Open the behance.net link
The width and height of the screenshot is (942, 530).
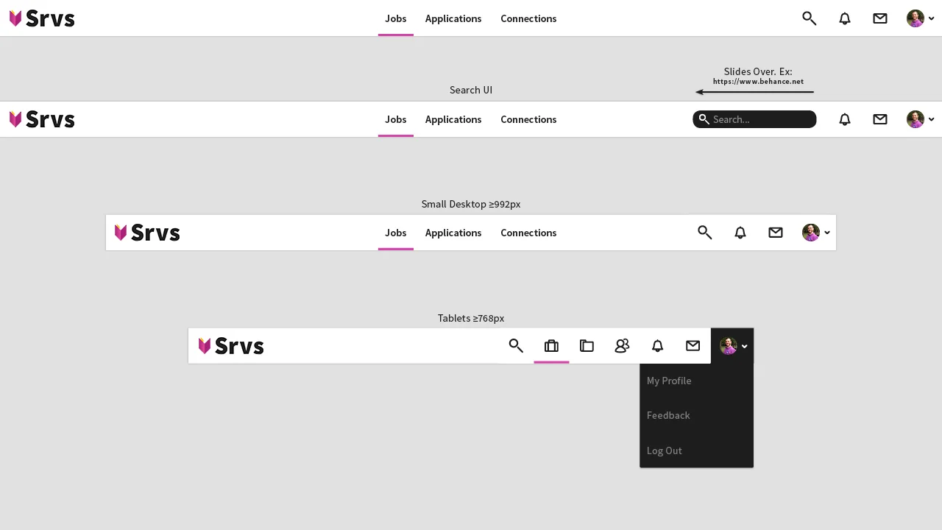(x=758, y=81)
